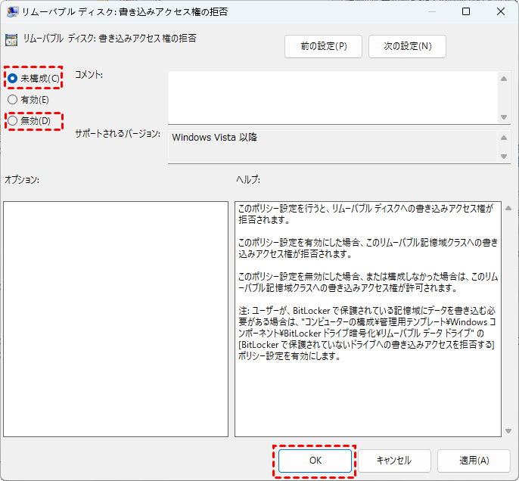This screenshot has width=519, height=481.
Task: Select the 無効(D) radio button
Action: (x=13, y=120)
